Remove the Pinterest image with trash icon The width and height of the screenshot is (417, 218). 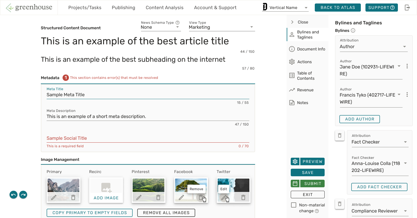(x=158, y=197)
